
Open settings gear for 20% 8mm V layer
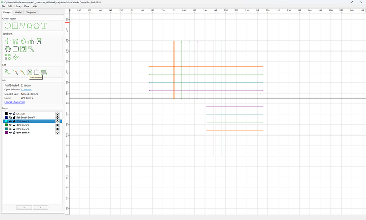click(57, 121)
